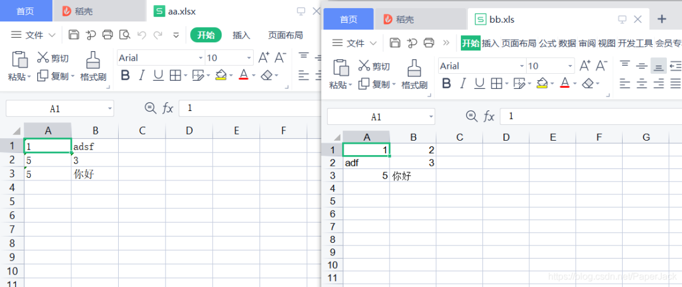Open 文件 menu in bb.xls window
This screenshot has height=287, width=682.
coord(354,43)
